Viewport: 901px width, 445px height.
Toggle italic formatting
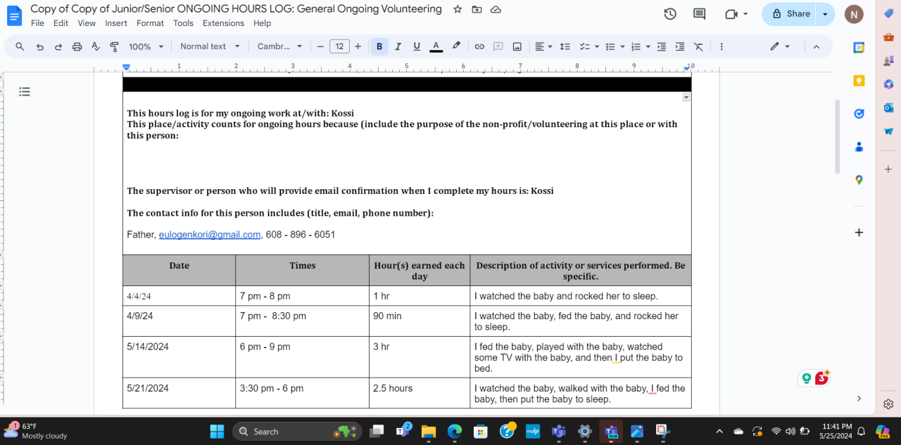coord(398,46)
